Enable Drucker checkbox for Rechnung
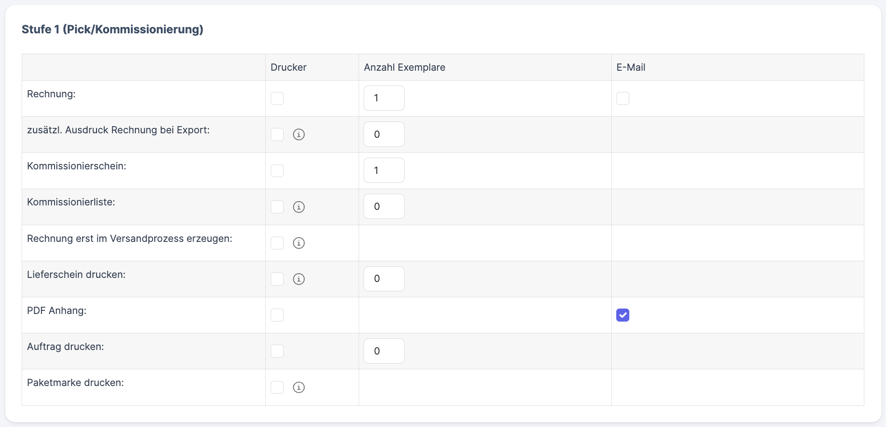886x427 pixels. (277, 98)
